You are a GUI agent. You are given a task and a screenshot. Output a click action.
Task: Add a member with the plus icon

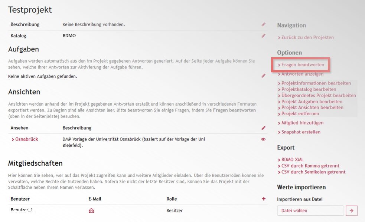[x=264, y=199]
